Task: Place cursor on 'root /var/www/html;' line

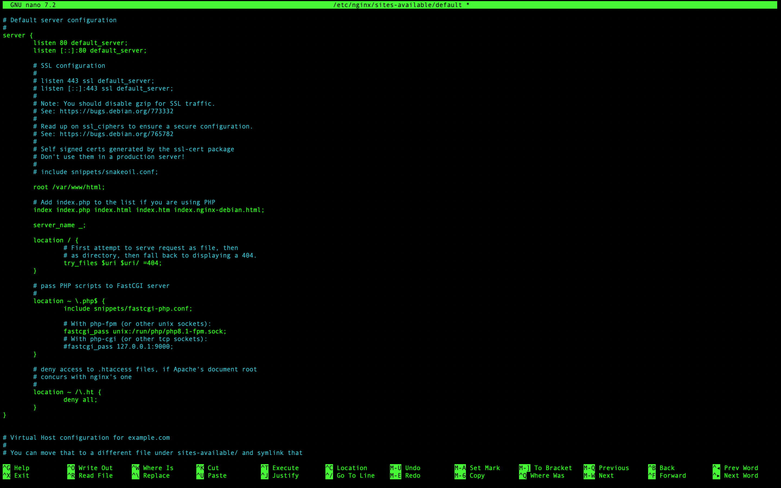Action: (x=69, y=187)
